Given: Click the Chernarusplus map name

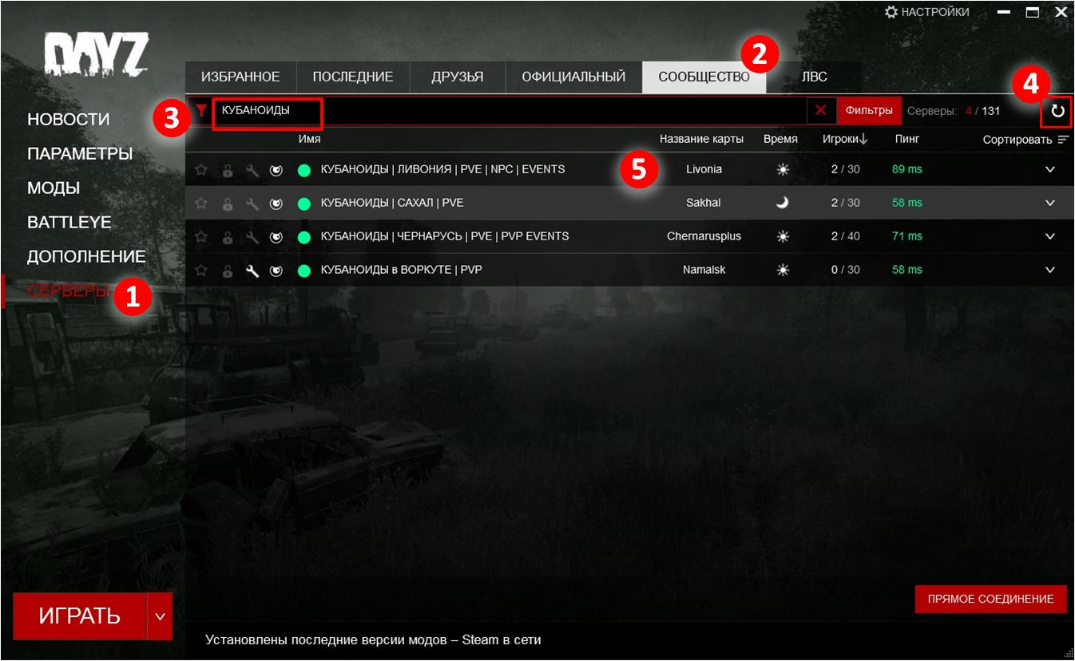Looking at the screenshot, I should pos(704,236).
